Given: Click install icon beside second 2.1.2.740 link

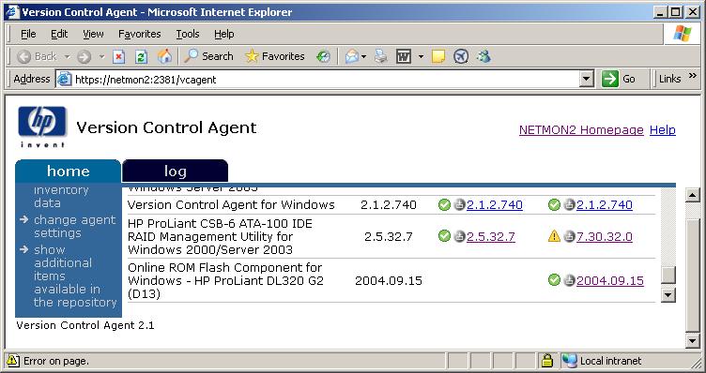Looking at the screenshot, I should point(570,204).
